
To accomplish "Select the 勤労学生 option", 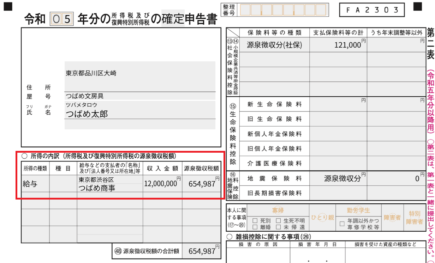I will click(x=358, y=210).
